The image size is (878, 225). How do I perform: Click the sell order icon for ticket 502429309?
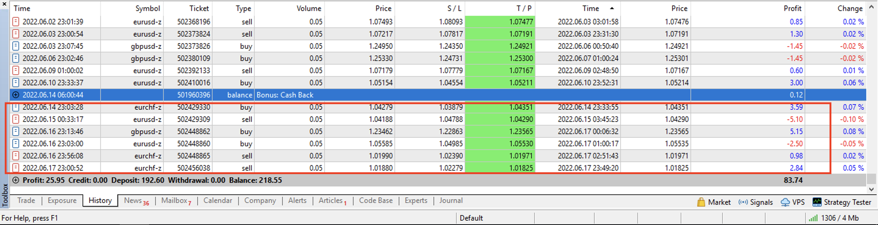(15, 119)
